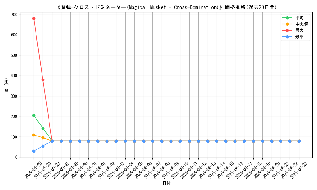Click the x-axis date label 2025-06-03
Viewport: 317px width, 190px height.
tap(116, 170)
